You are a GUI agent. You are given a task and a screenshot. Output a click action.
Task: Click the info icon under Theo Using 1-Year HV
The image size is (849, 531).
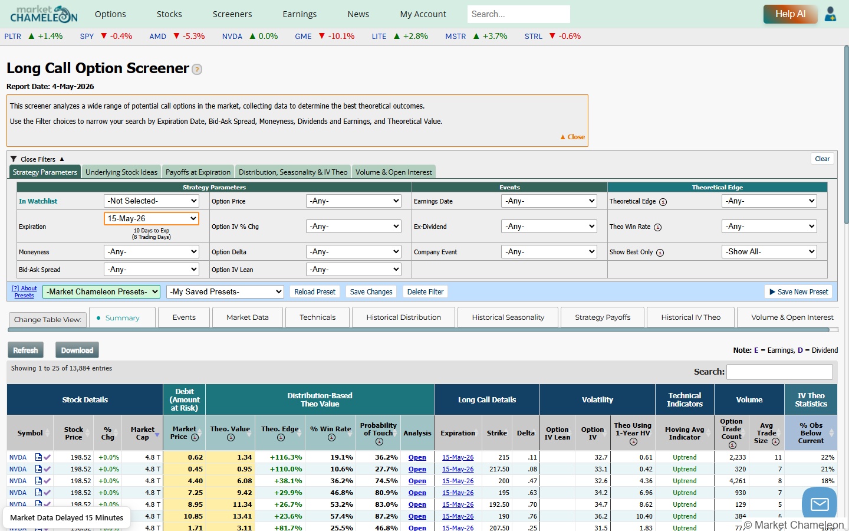633,441
